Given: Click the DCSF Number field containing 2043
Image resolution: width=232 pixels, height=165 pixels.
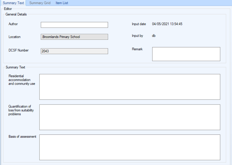Looking at the screenshot, I should pos(74,51).
